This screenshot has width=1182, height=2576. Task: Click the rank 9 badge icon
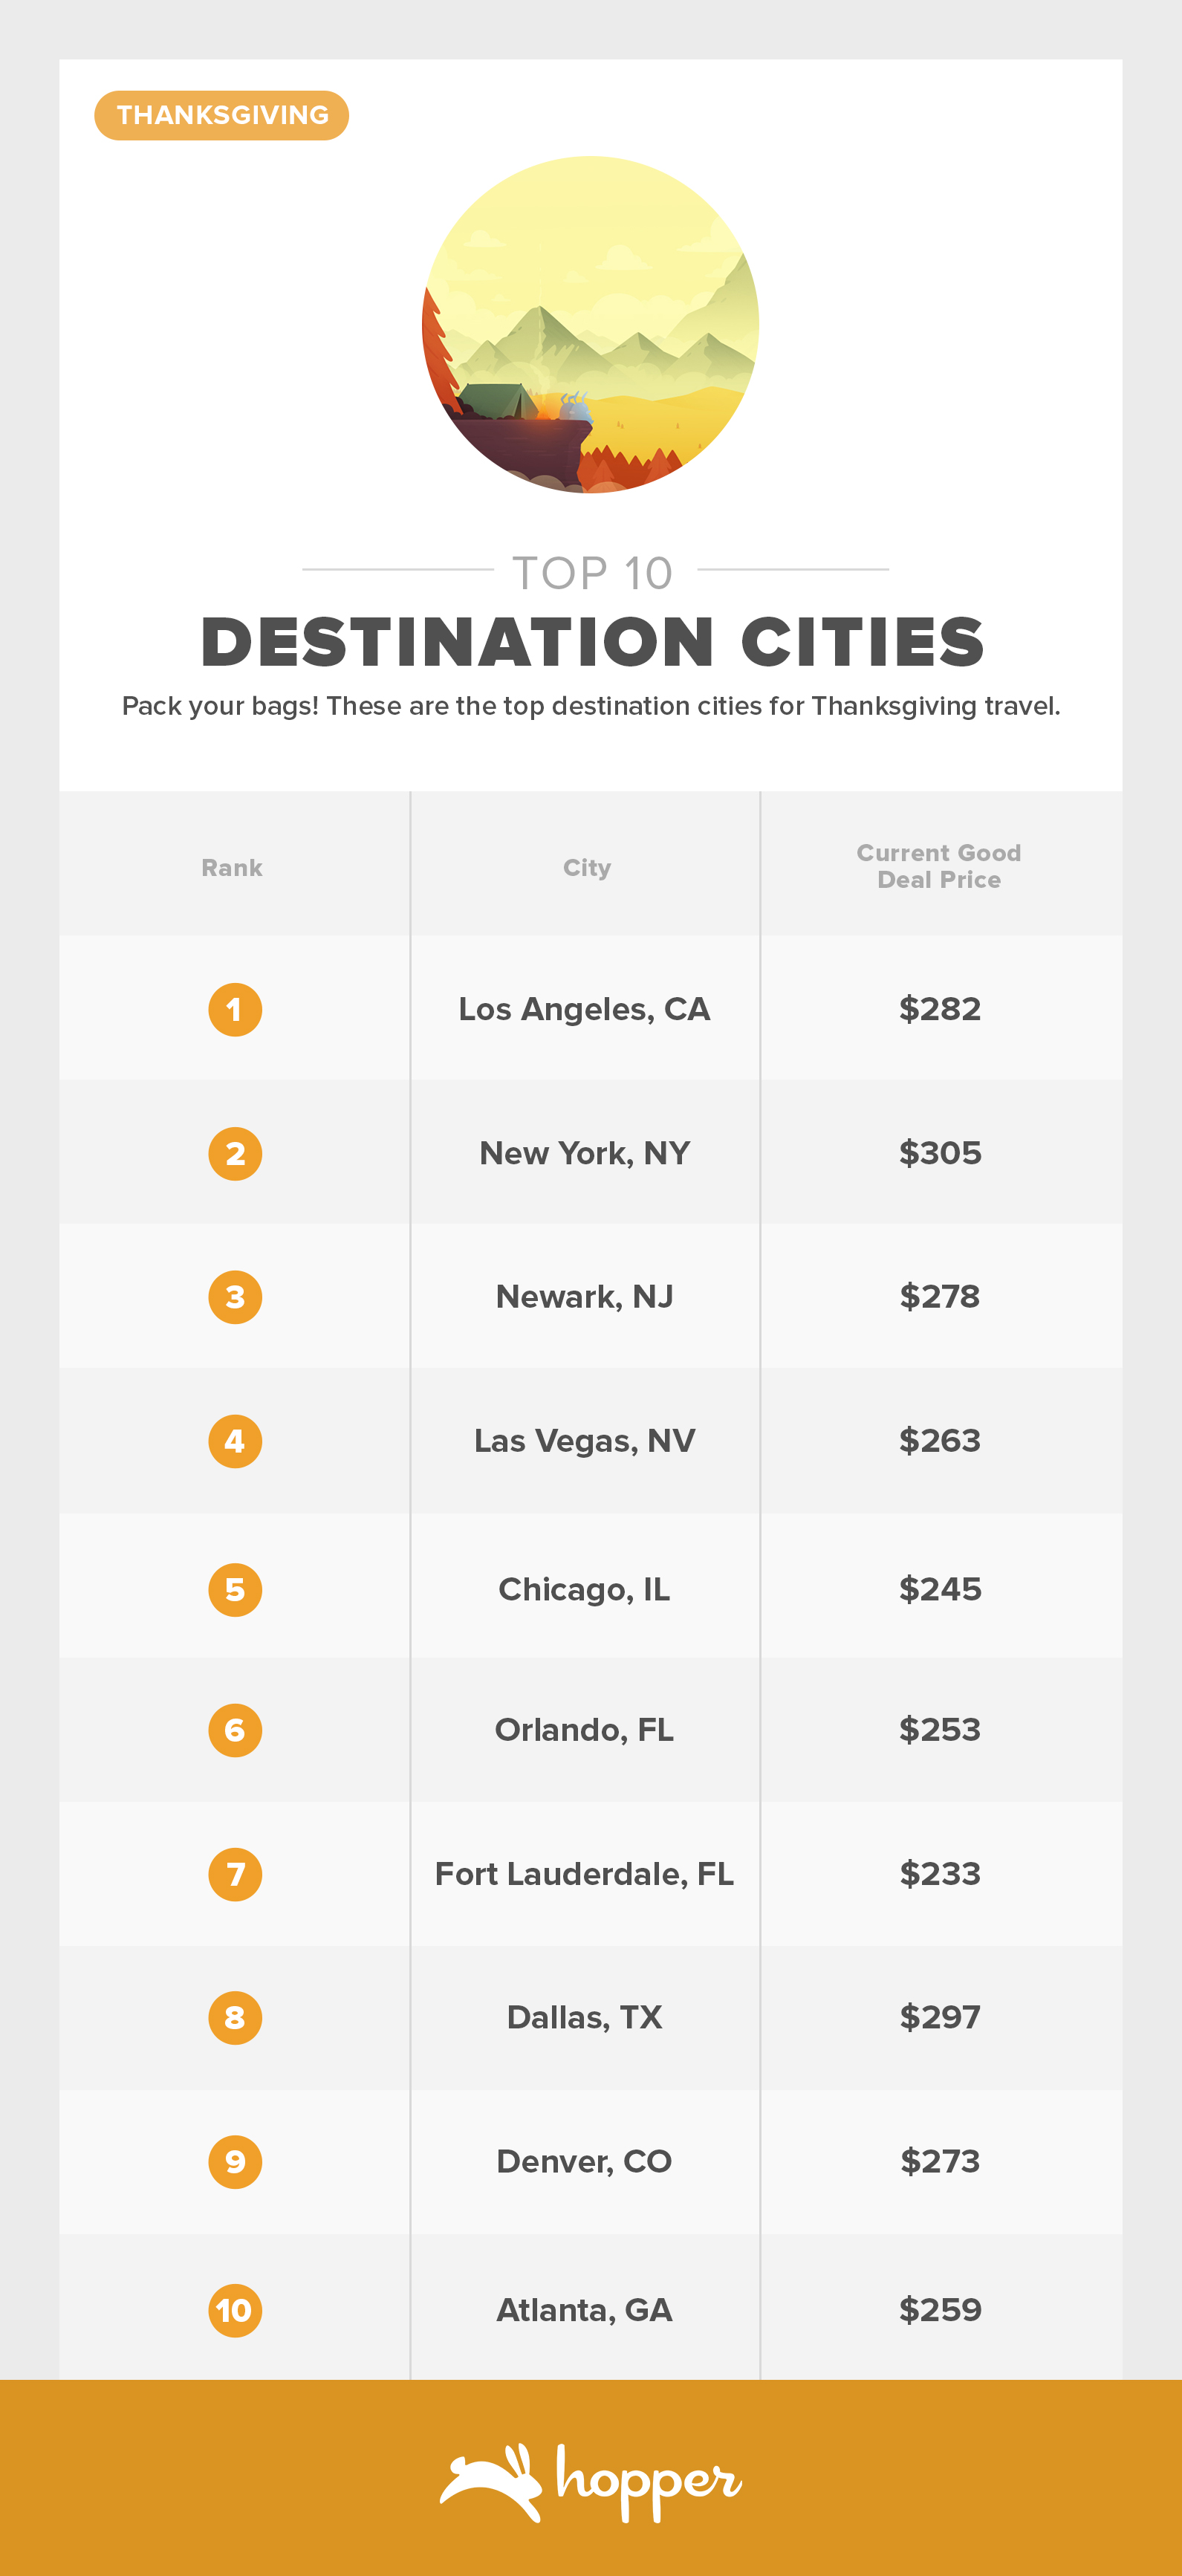pos(235,2162)
